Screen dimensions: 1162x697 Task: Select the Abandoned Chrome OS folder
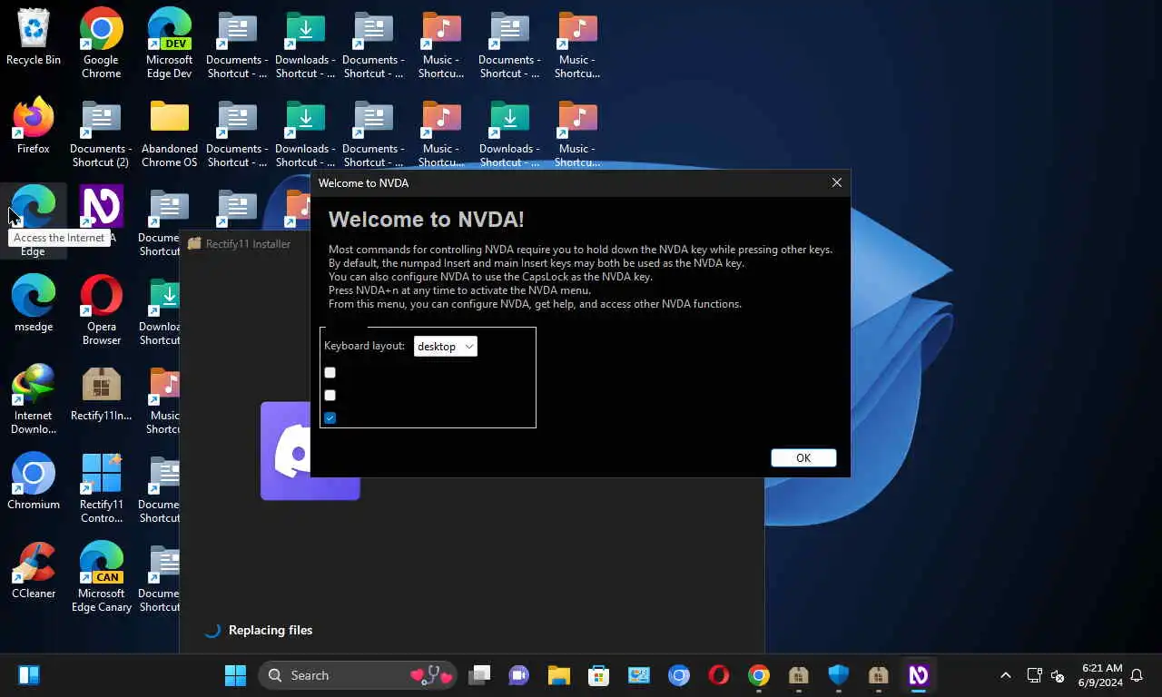(170, 132)
